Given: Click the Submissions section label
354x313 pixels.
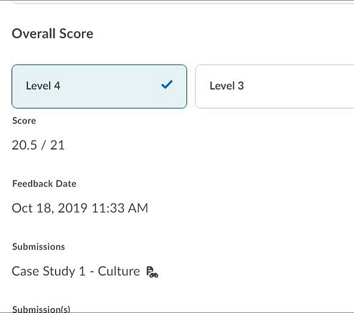Looking at the screenshot, I should pyautogui.click(x=39, y=246).
